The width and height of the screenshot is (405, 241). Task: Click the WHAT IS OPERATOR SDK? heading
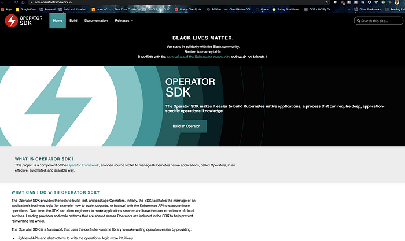(44, 159)
